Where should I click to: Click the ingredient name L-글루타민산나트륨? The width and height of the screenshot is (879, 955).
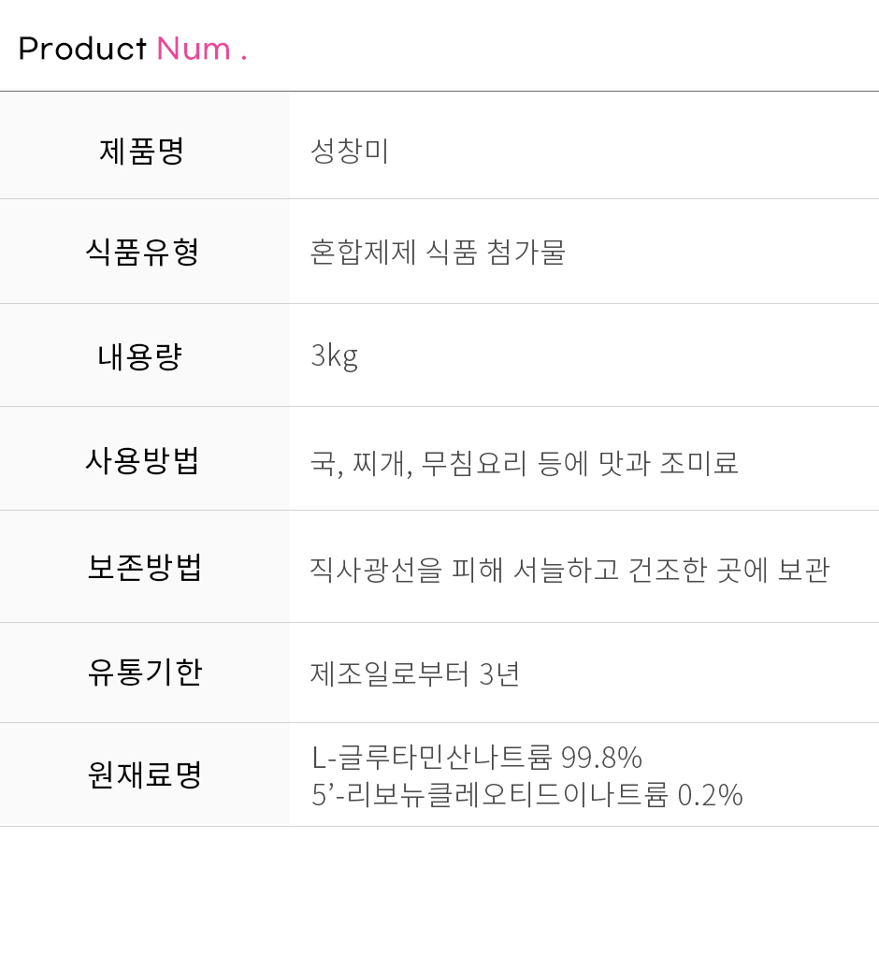(431, 756)
